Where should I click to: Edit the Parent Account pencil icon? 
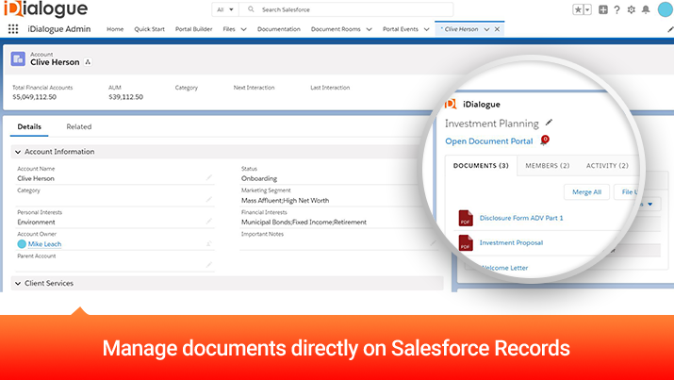coord(209,265)
